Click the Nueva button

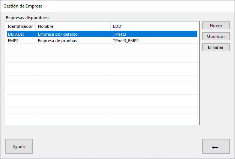click(x=216, y=25)
